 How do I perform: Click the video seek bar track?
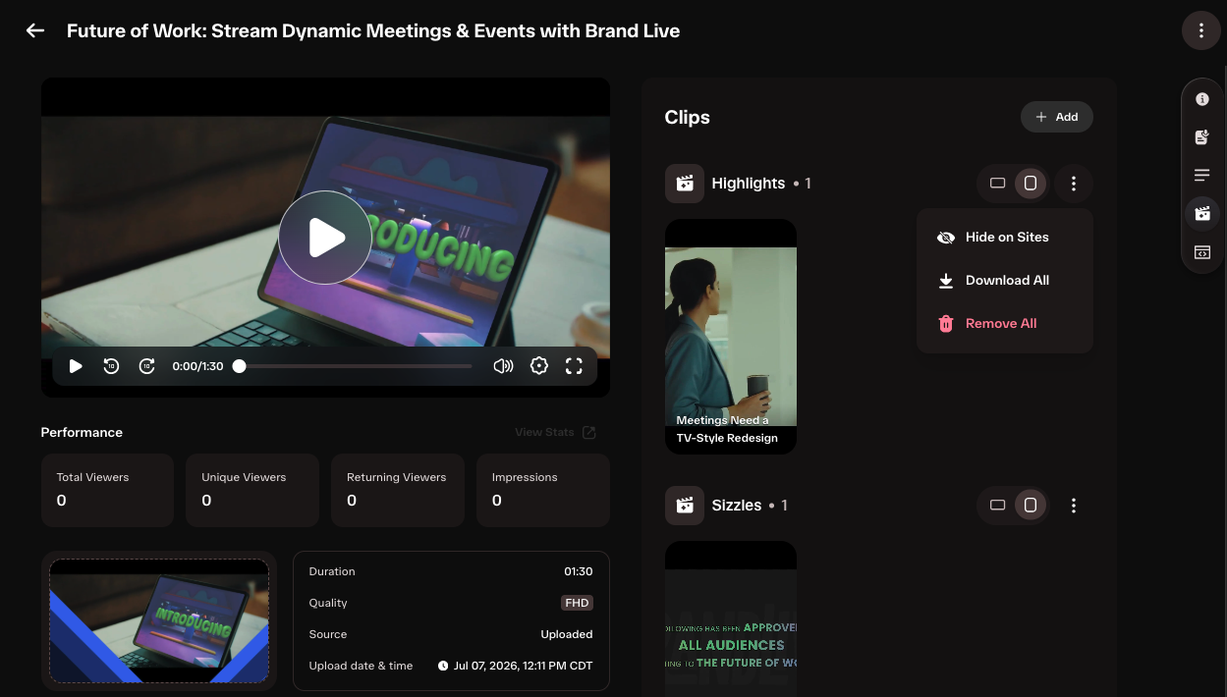tap(355, 366)
